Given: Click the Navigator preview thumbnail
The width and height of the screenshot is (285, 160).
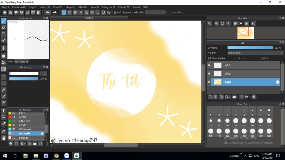Looking at the screenshot, I should tap(246, 33).
